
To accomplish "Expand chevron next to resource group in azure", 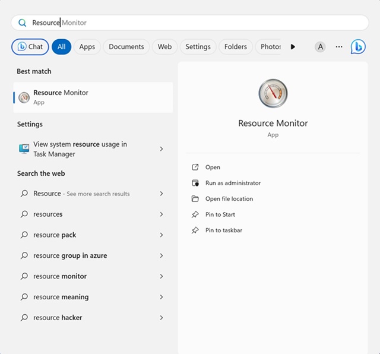I will pos(161,255).
